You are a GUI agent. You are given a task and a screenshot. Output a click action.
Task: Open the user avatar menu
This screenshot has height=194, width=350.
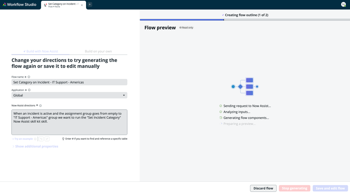[343, 5]
